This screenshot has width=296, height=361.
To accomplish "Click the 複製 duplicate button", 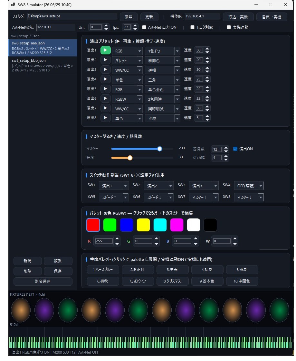I will 58,261.
